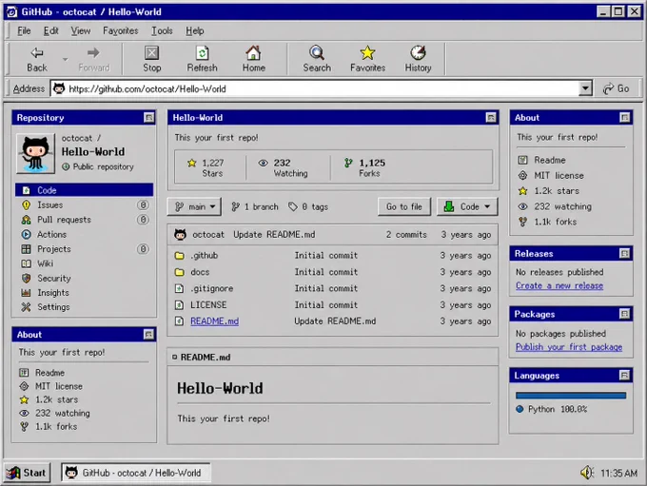Image resolution: width=647 pixels, height=486 pixels.
Task: Click the 1 branch link
Action: tap(255, 206)
